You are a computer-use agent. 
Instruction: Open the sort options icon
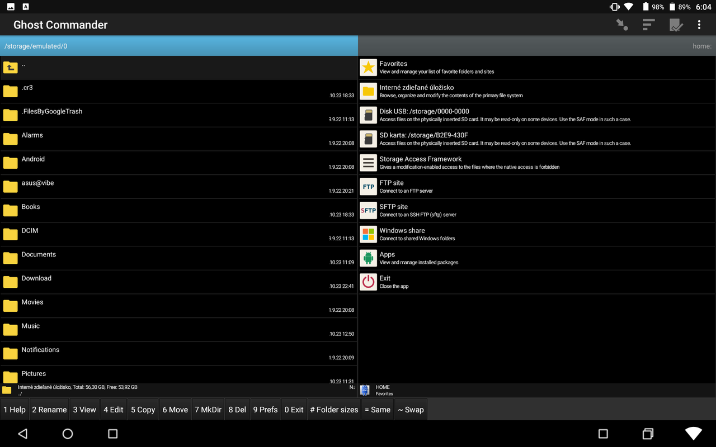pos(648,25)
